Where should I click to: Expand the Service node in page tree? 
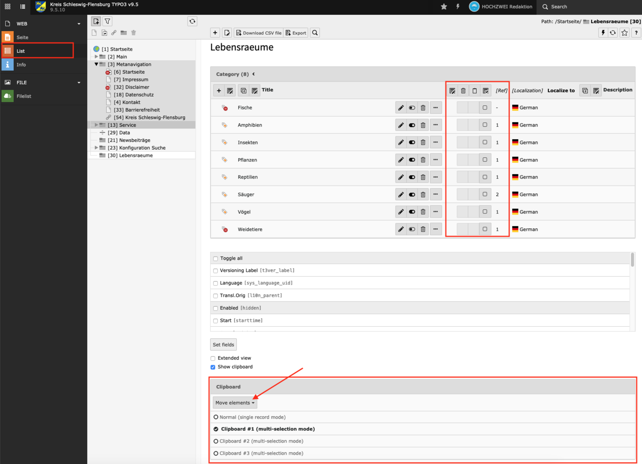coord(97,125)
